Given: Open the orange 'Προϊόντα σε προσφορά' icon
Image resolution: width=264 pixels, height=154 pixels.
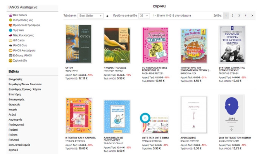Looking at the screenshot, I should pyautogui.click(x=10, y=25).
